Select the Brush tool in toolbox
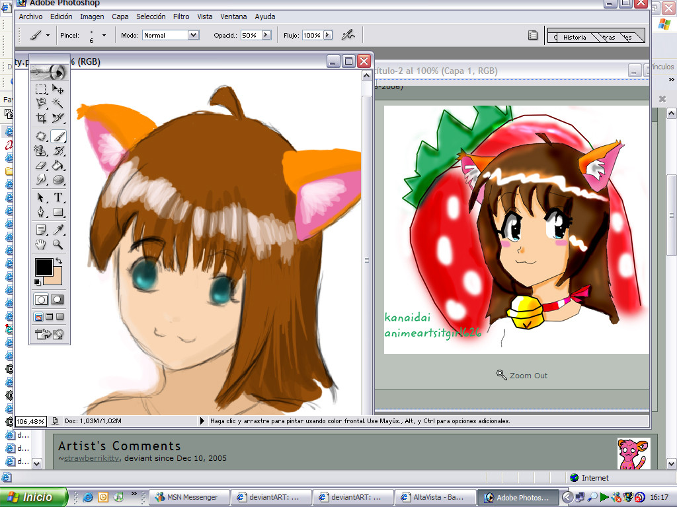Viewport: 677px width, 507px height. pos(58,137)
